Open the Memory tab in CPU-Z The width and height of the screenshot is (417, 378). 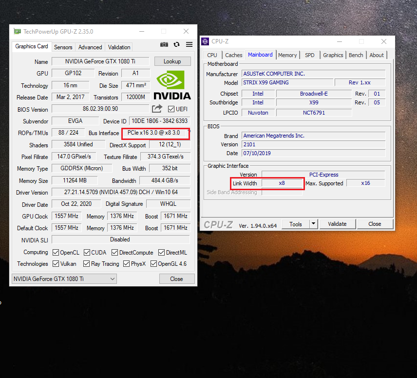287,55
